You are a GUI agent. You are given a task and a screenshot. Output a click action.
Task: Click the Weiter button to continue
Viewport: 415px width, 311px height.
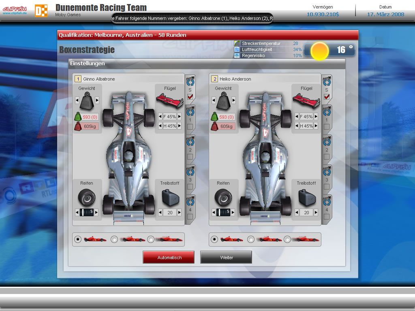(226, 258)
